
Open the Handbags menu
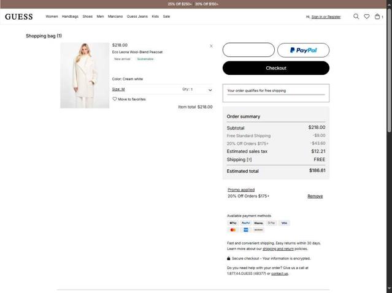click(70, 17)
